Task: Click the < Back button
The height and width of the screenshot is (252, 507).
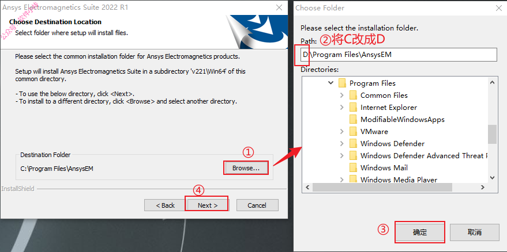Action: point(165,205)
